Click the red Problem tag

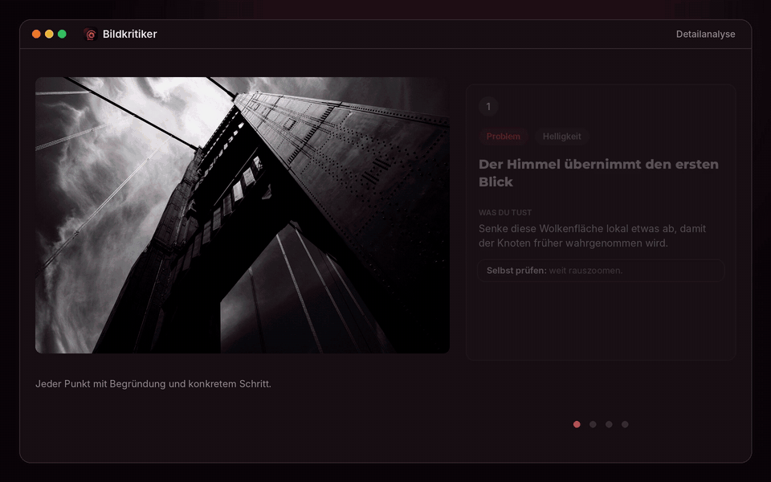[x=503, y=137]
